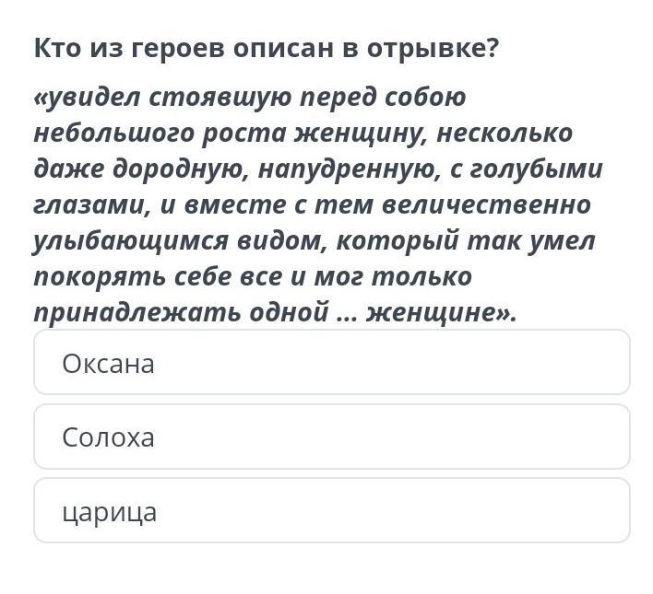Pick the "царица" answer option
The height and width of the screenshot is (594, 653).
pyautogui.click(x=331, y=511)
